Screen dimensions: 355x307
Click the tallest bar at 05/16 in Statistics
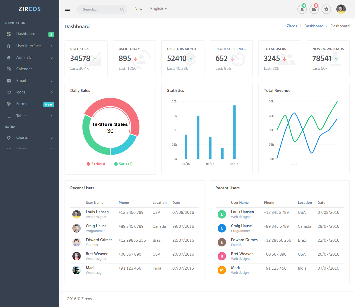(x=234, y=132)
